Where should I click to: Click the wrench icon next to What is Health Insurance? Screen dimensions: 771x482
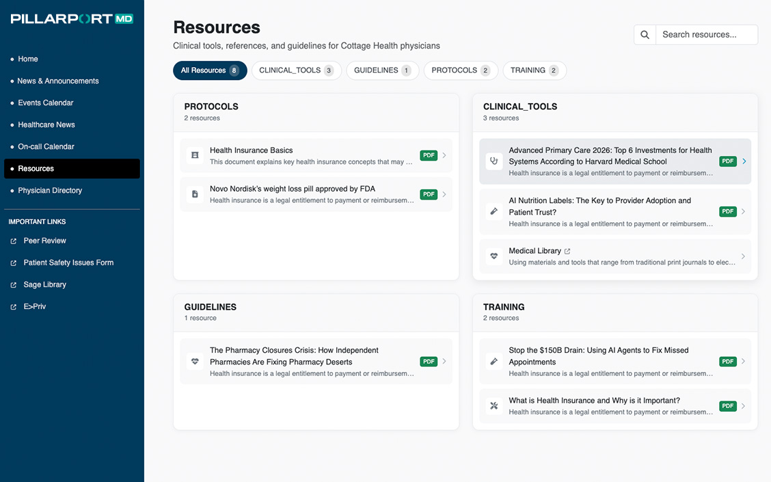(x=493, y=405)
